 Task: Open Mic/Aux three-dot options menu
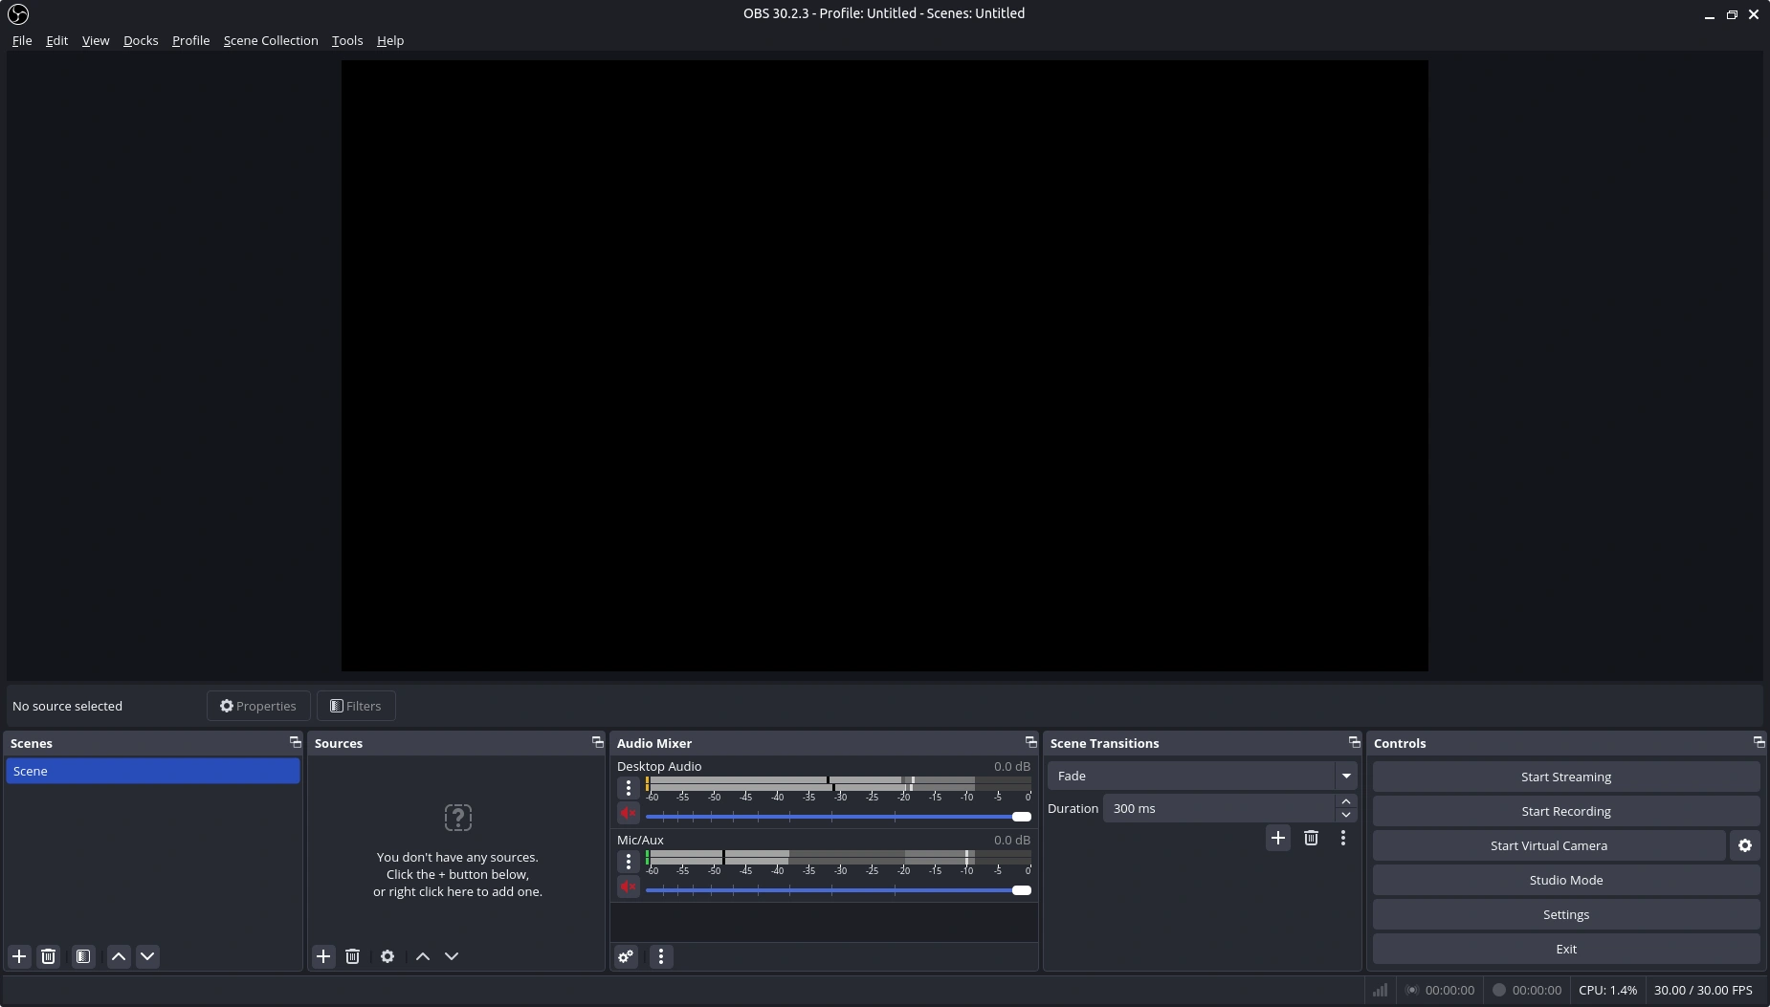point(628,862)
